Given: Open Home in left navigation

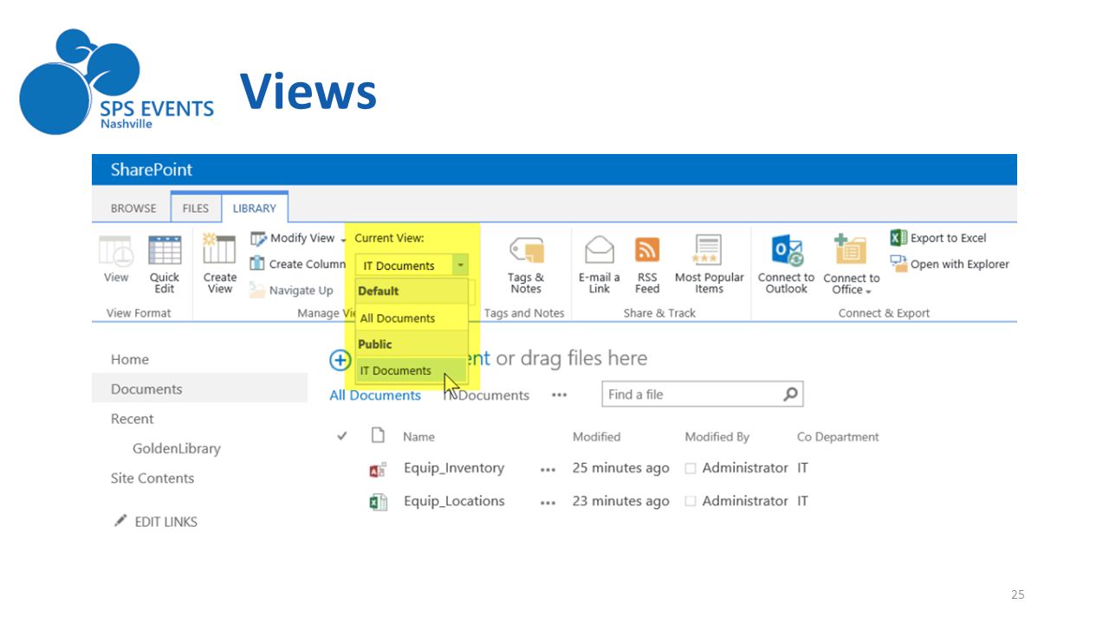Looking at the screenshot, I should click(130, 359).
